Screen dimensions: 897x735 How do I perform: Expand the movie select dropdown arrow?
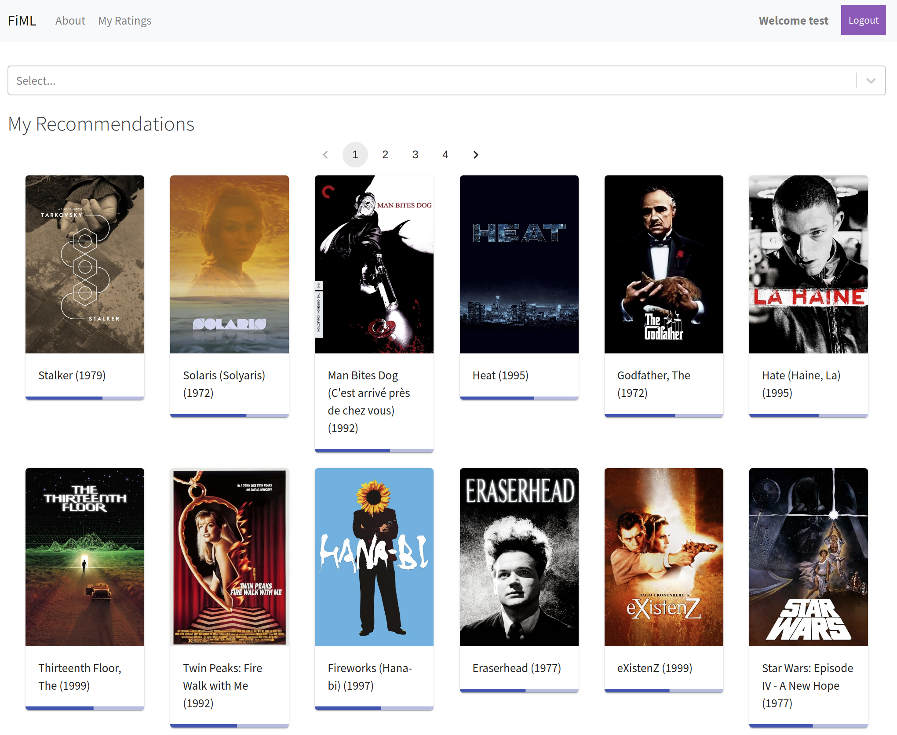pyautogui.click(x=871, y=80)
